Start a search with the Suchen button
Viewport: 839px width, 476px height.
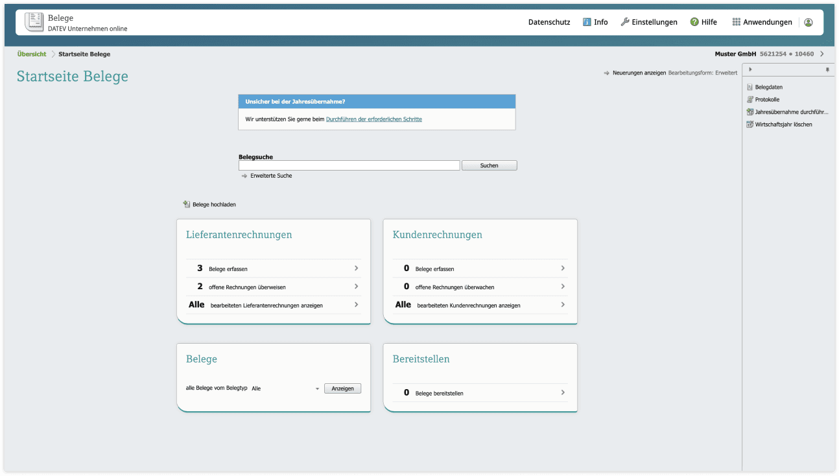click(489, 165)
